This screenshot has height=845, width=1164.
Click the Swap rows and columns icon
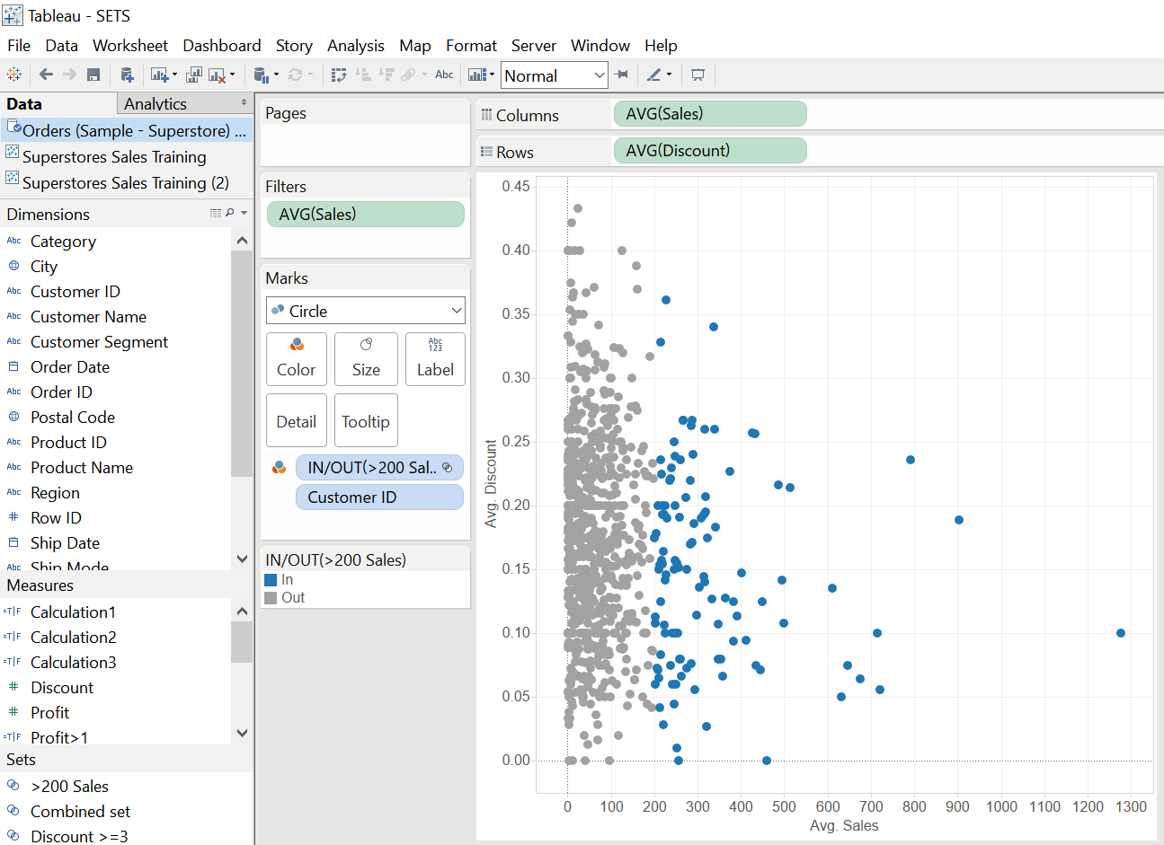click(339, 75)
